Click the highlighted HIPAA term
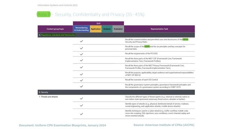This screenshot has height=129, width=230. (185, 39)
